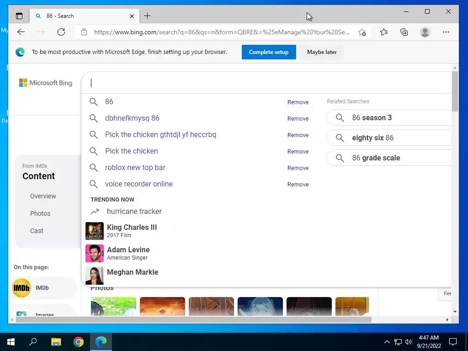Screen dimensions: 468x351
Task: Open the Windows Start menu
Action: (x=11, y=342)
